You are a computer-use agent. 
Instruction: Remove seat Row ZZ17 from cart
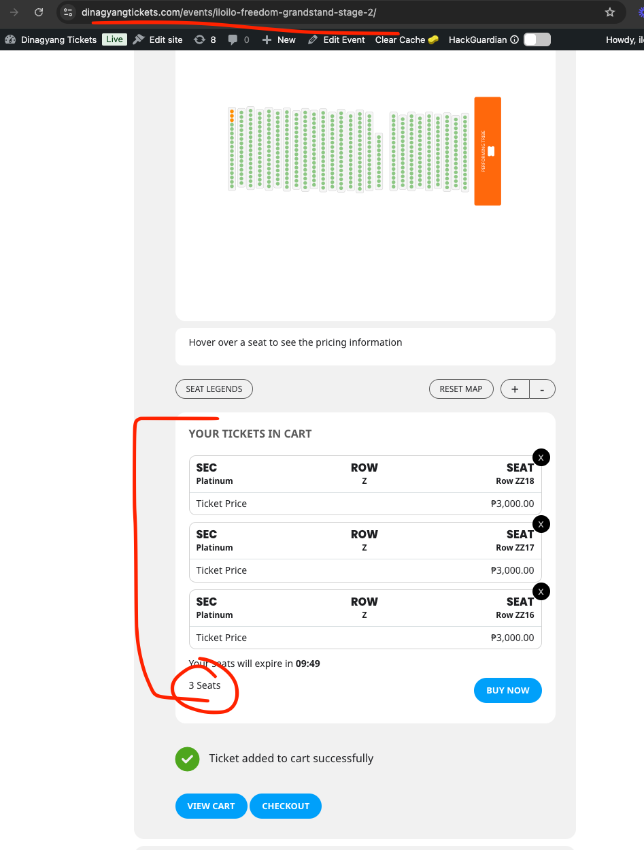pyautogui.click(x=541, y=525)
